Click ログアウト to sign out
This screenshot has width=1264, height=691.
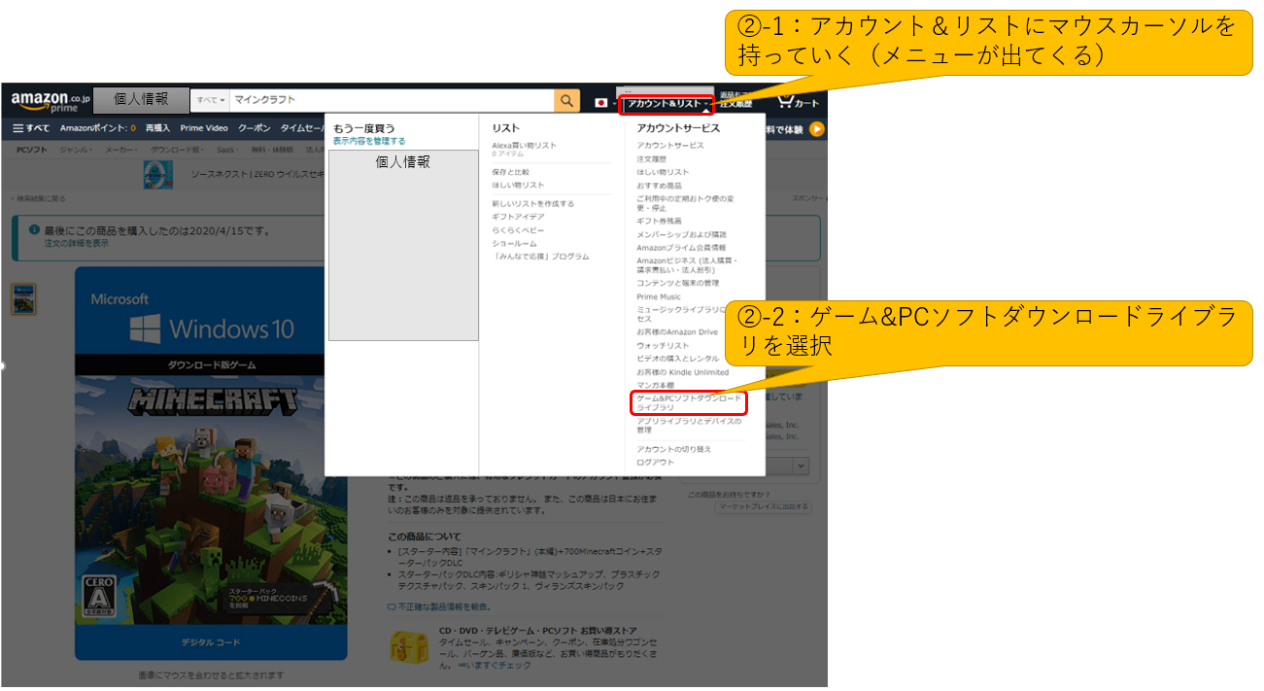tap(655, 463)
